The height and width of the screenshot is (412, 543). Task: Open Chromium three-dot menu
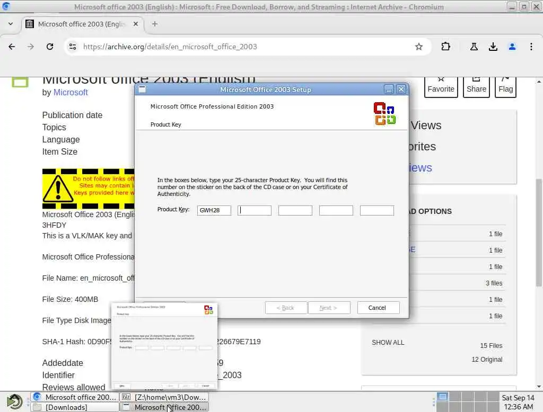(531, 47)
